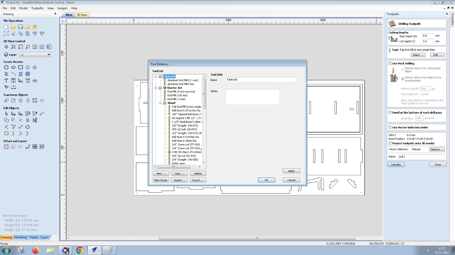Open the Layer dropdown
The height and width of the screenshot is (255, 455).
pos(35,55)
